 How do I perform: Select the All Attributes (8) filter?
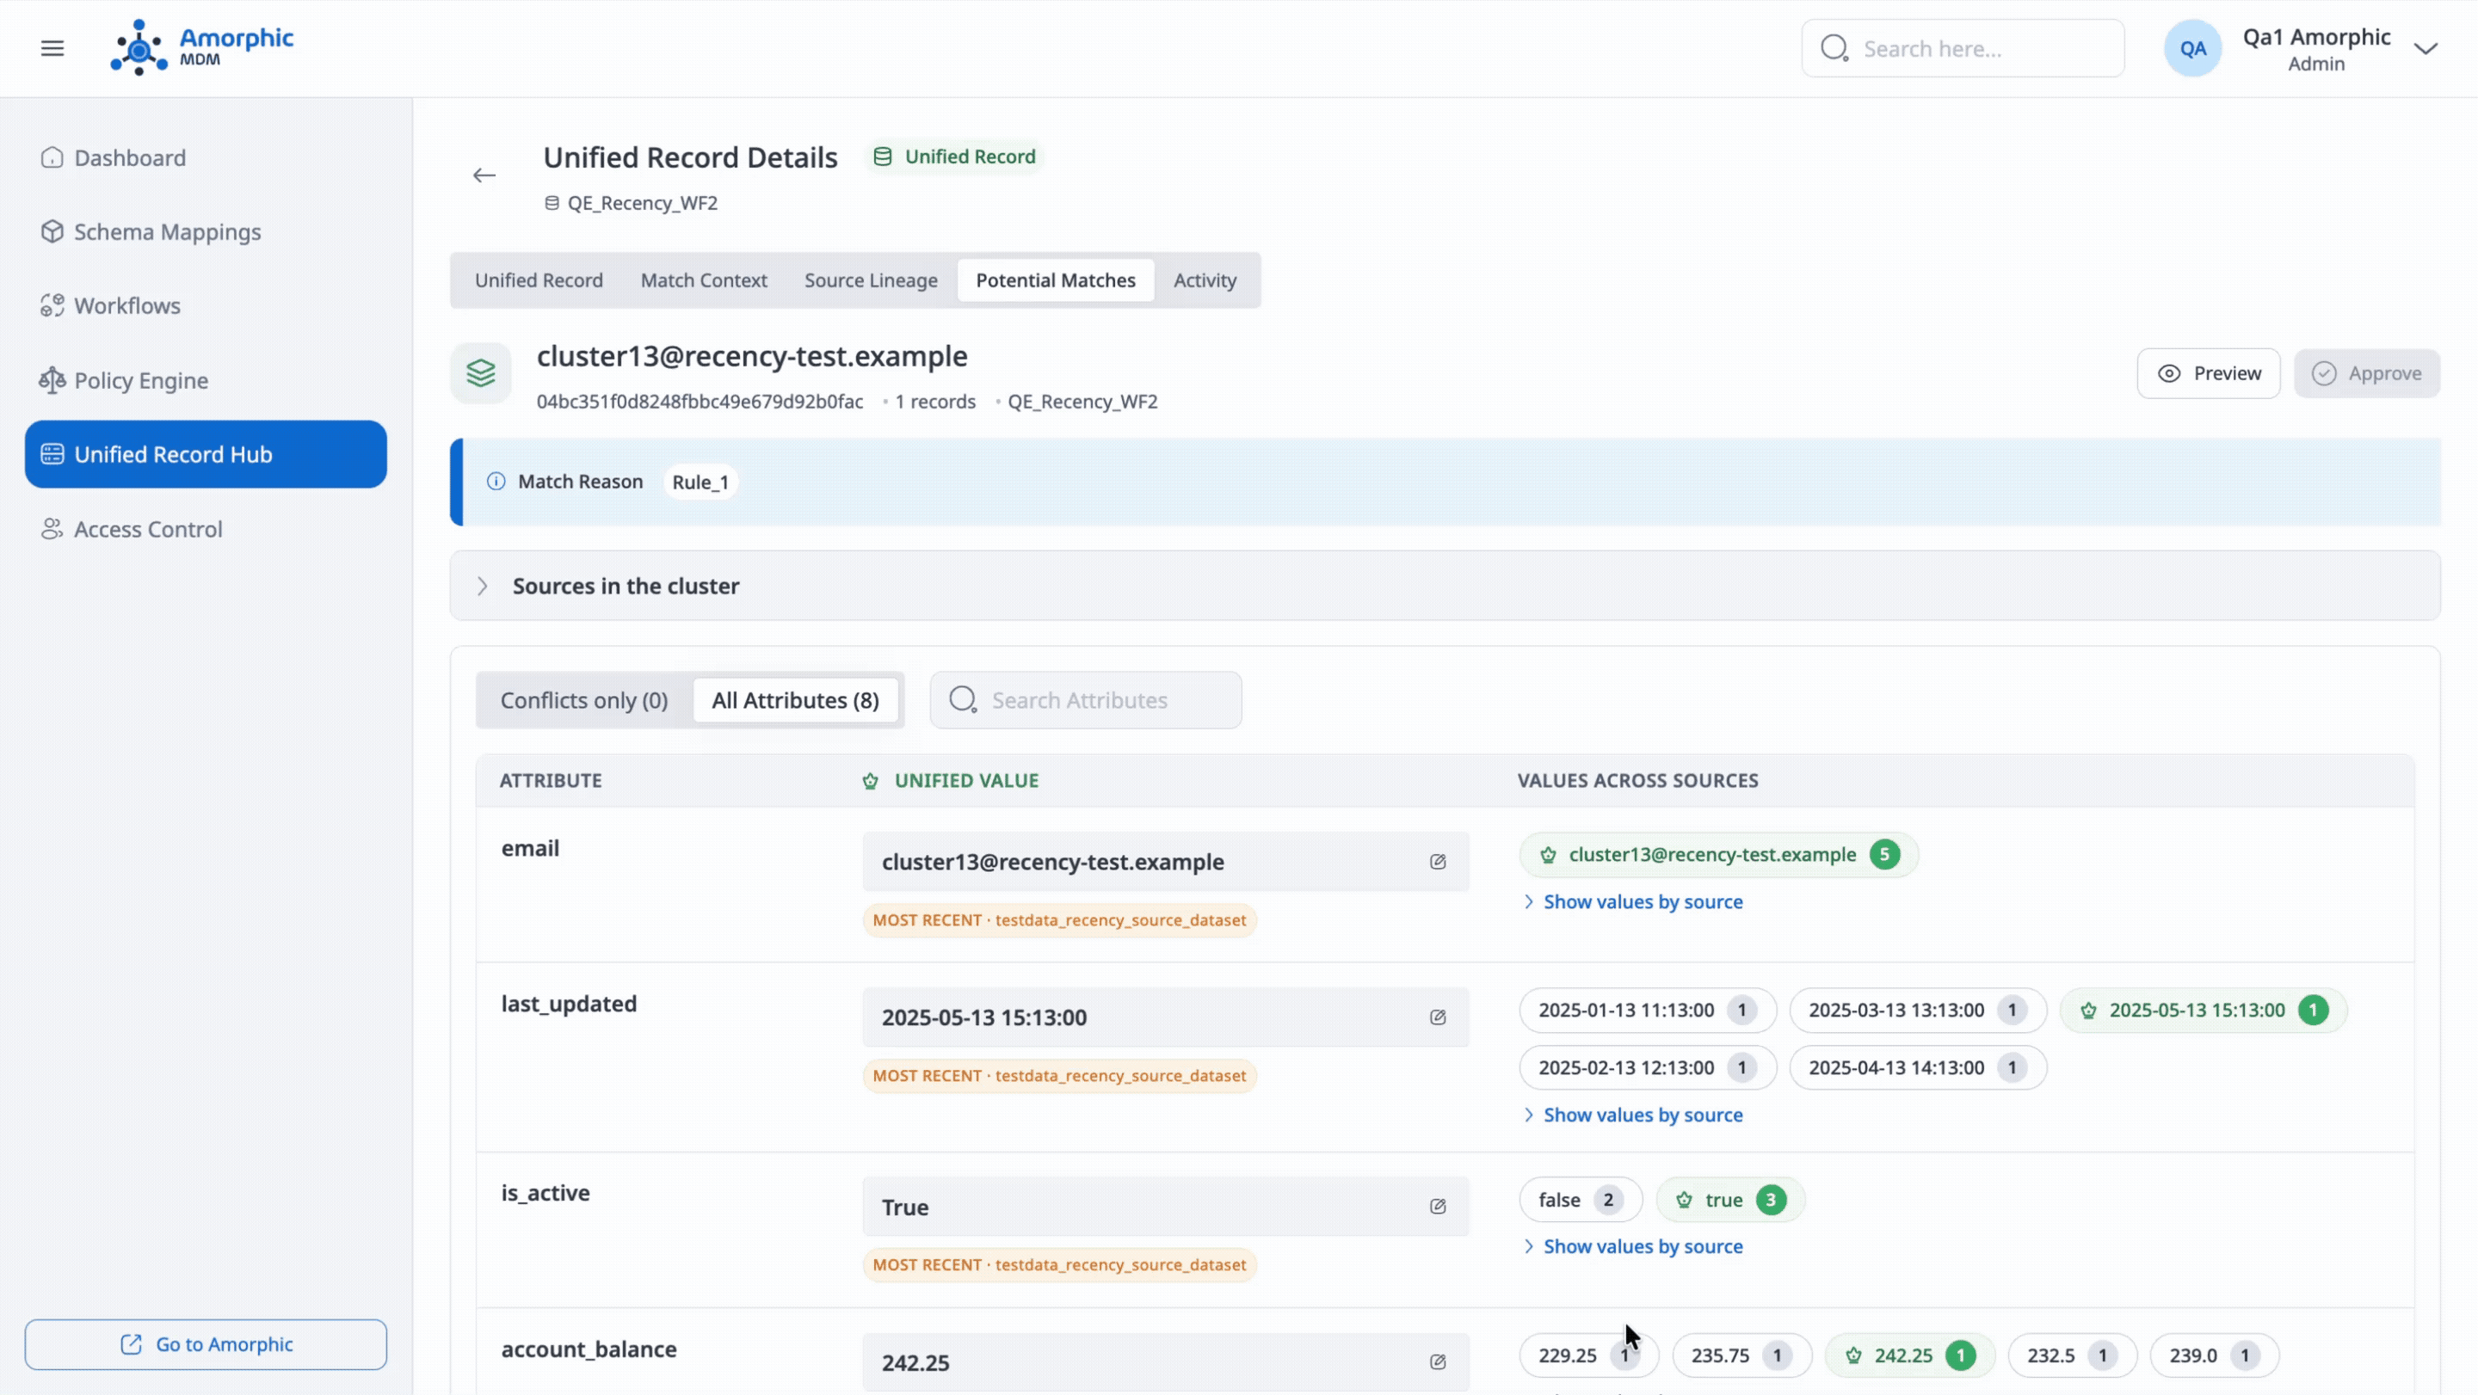794,700
